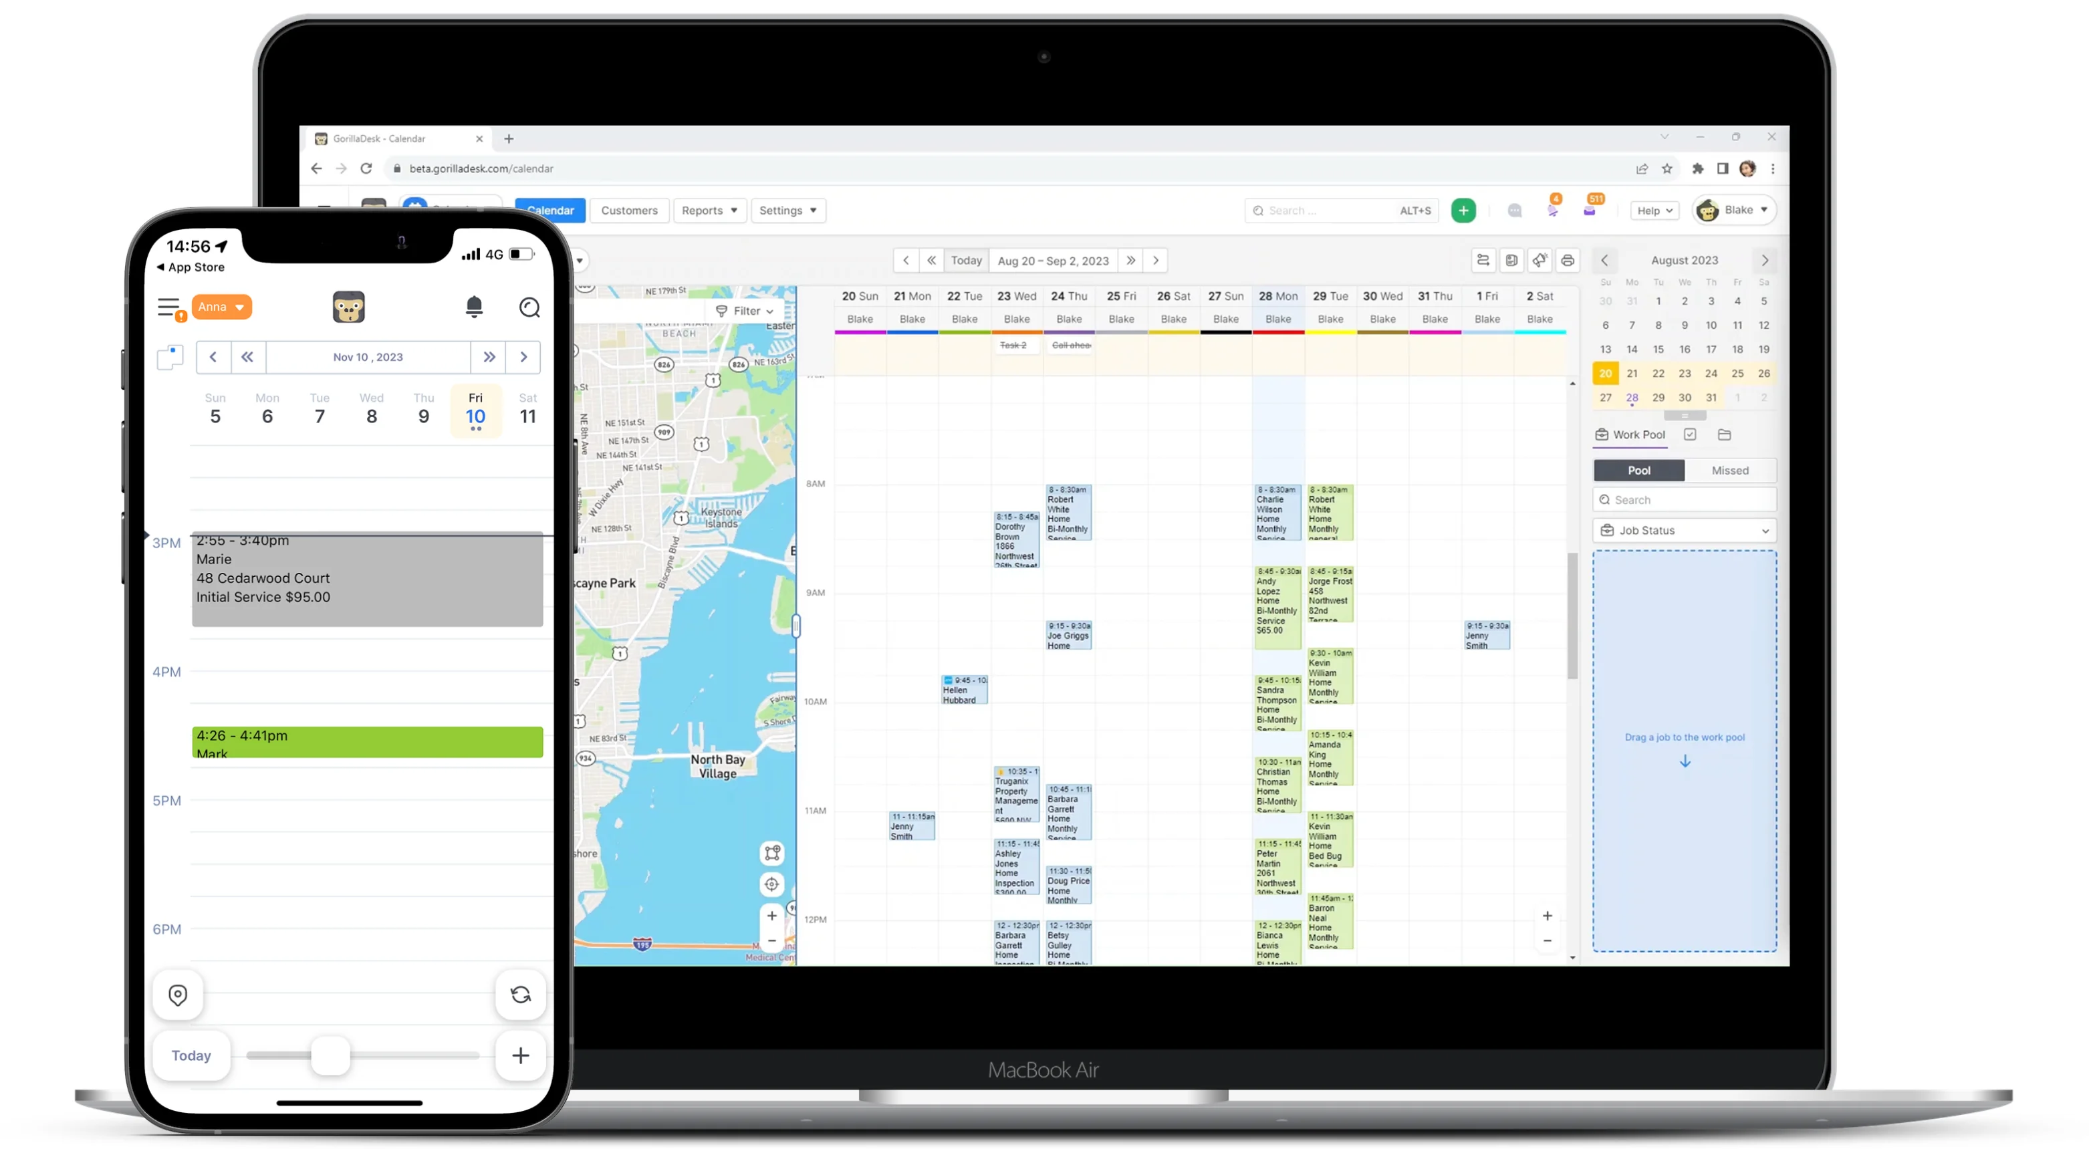The width and height of the screenshot is (2089, 1149).
Task: Go to previous month in mini calendar
Action: (x=1604, y=261)
